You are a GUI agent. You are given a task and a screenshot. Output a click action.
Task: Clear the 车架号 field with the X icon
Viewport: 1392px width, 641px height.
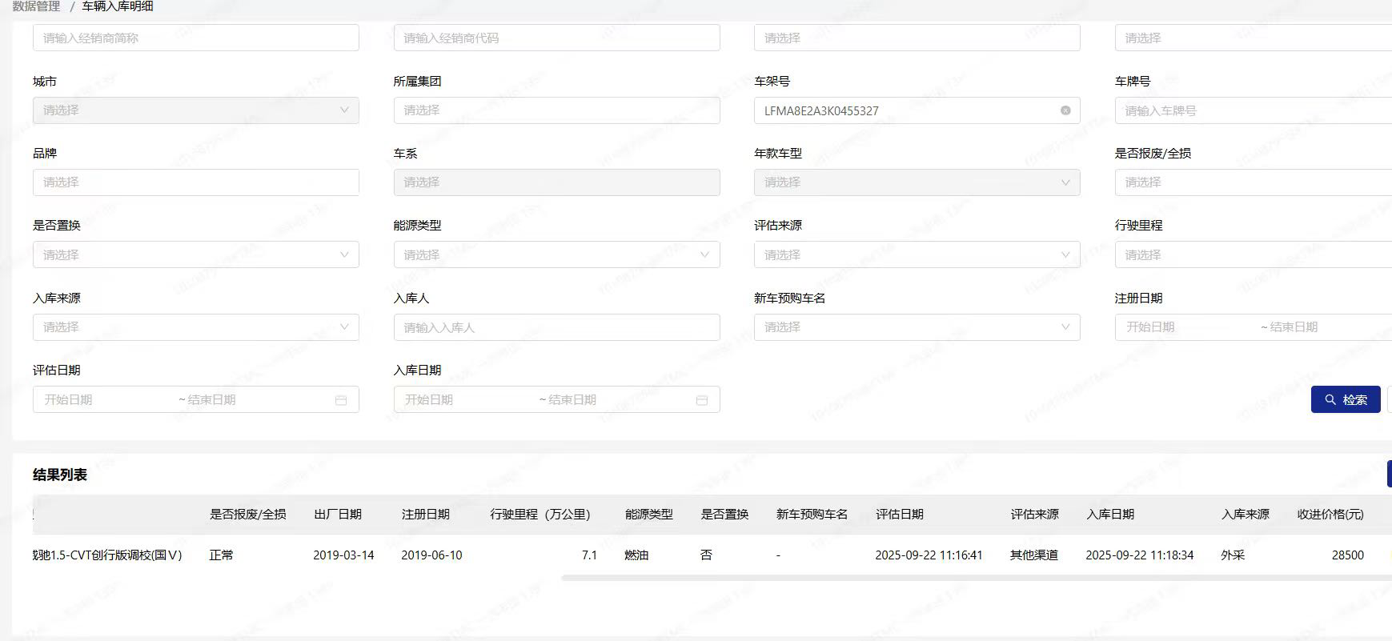pyautogui.click(x=1065, y=110)
